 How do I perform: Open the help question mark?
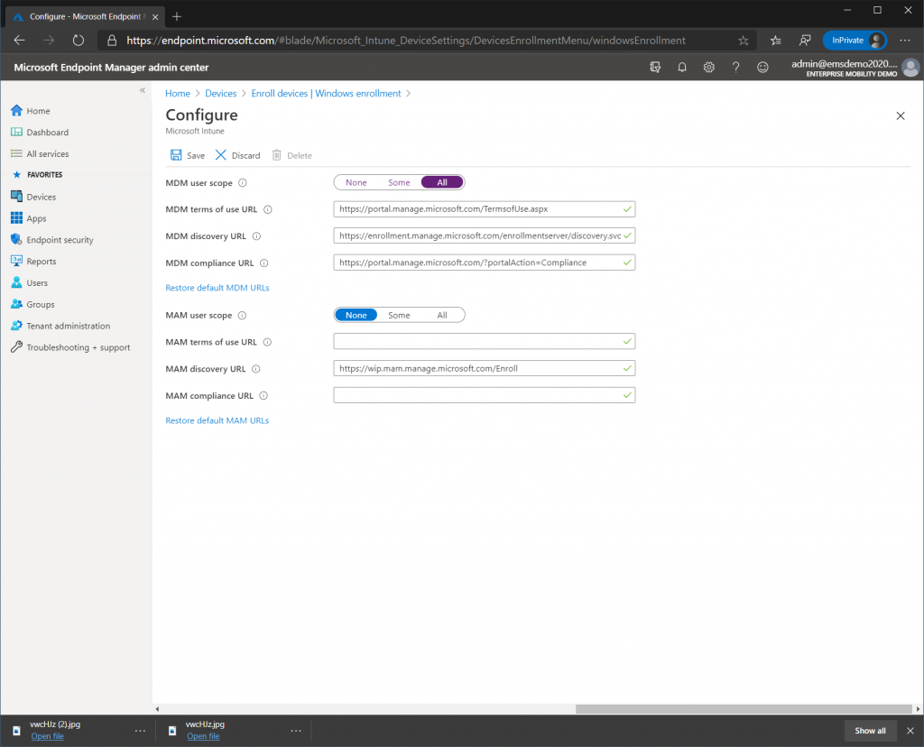735,67
